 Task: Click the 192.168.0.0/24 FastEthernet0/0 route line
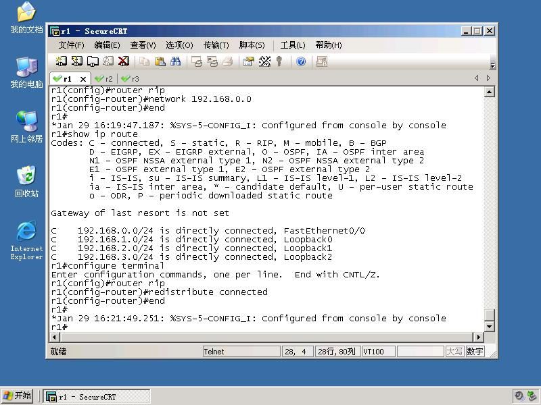pyautogui.click(x=208, y=231)
